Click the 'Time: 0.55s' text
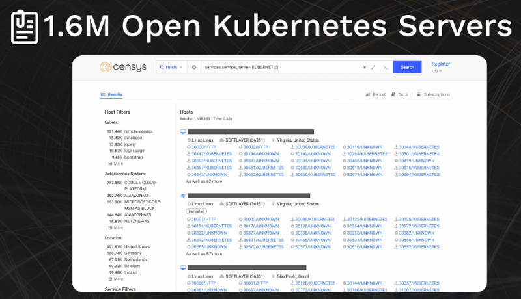Image resolution: width=521 pixels, height=299 pixels. [223, 119]
